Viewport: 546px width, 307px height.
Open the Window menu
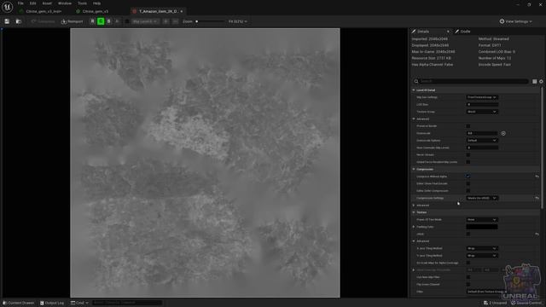pos(65,3)
